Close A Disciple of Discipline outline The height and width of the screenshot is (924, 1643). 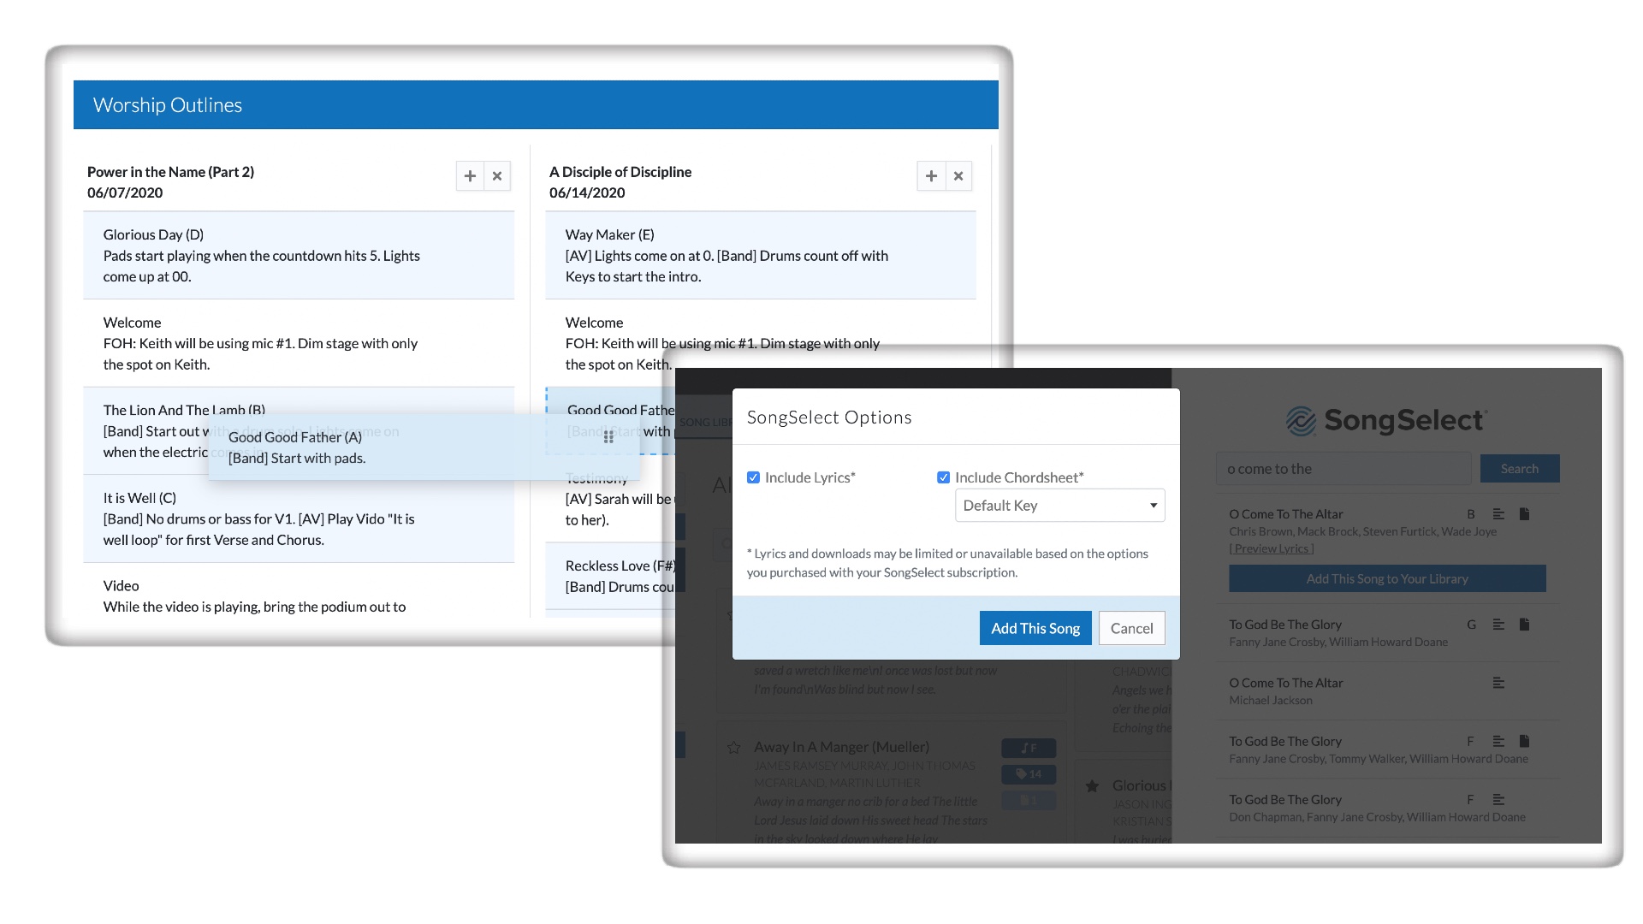(958, 176)
